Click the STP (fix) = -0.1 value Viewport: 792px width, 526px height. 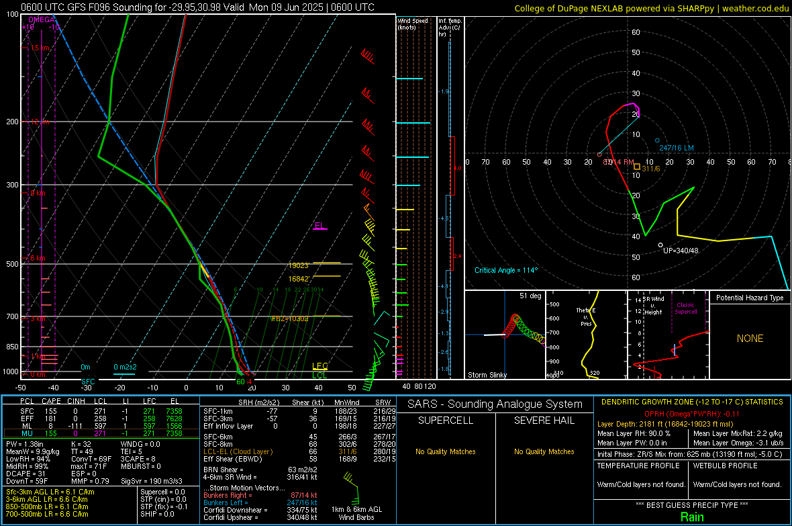164,507
